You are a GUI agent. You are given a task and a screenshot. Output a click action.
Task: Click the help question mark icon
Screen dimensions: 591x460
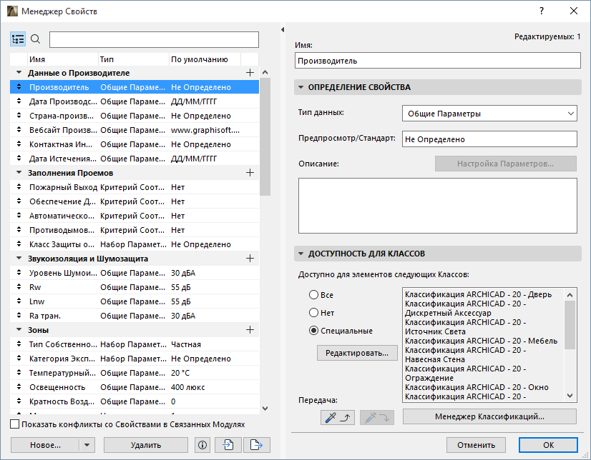click(541, 11)
